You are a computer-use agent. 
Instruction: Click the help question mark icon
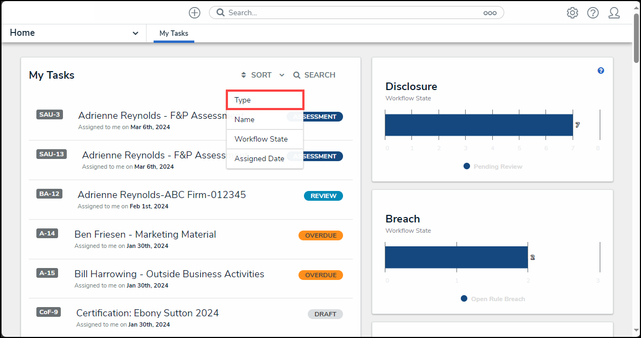(x=593, y=12)
